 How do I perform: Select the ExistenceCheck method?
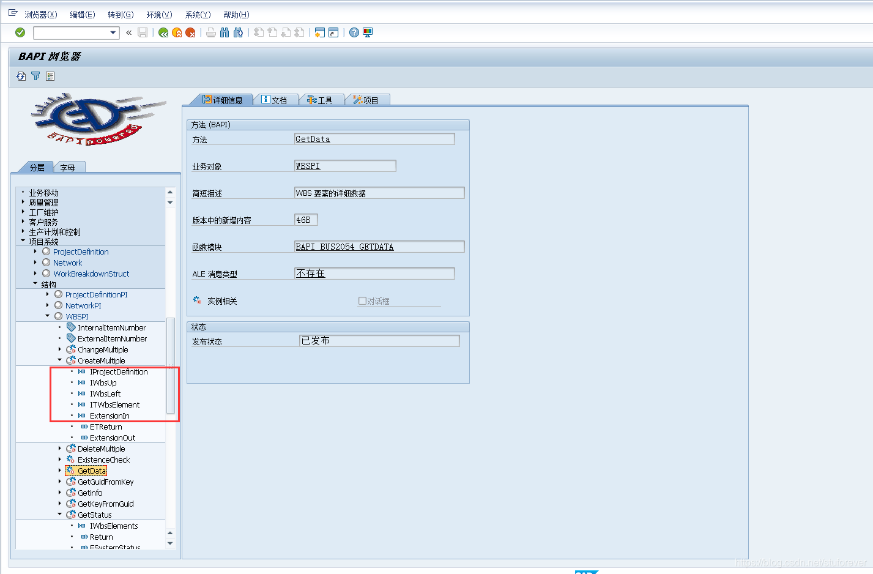tap(104, 460)
